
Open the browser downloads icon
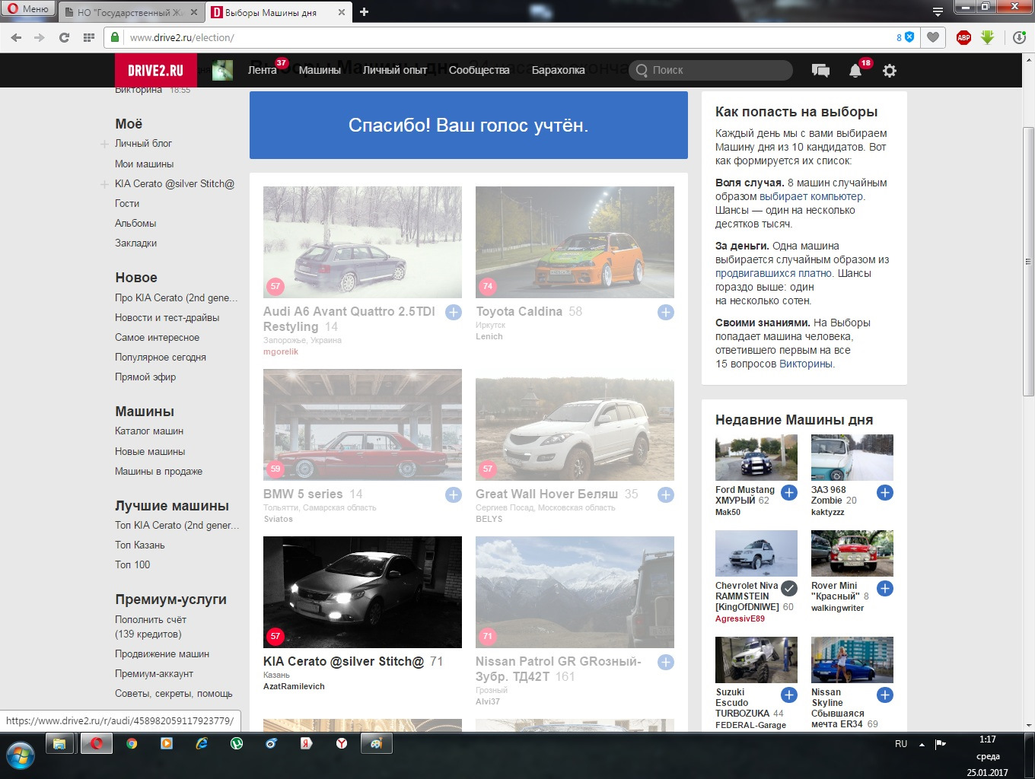(x=1020, y=37)
